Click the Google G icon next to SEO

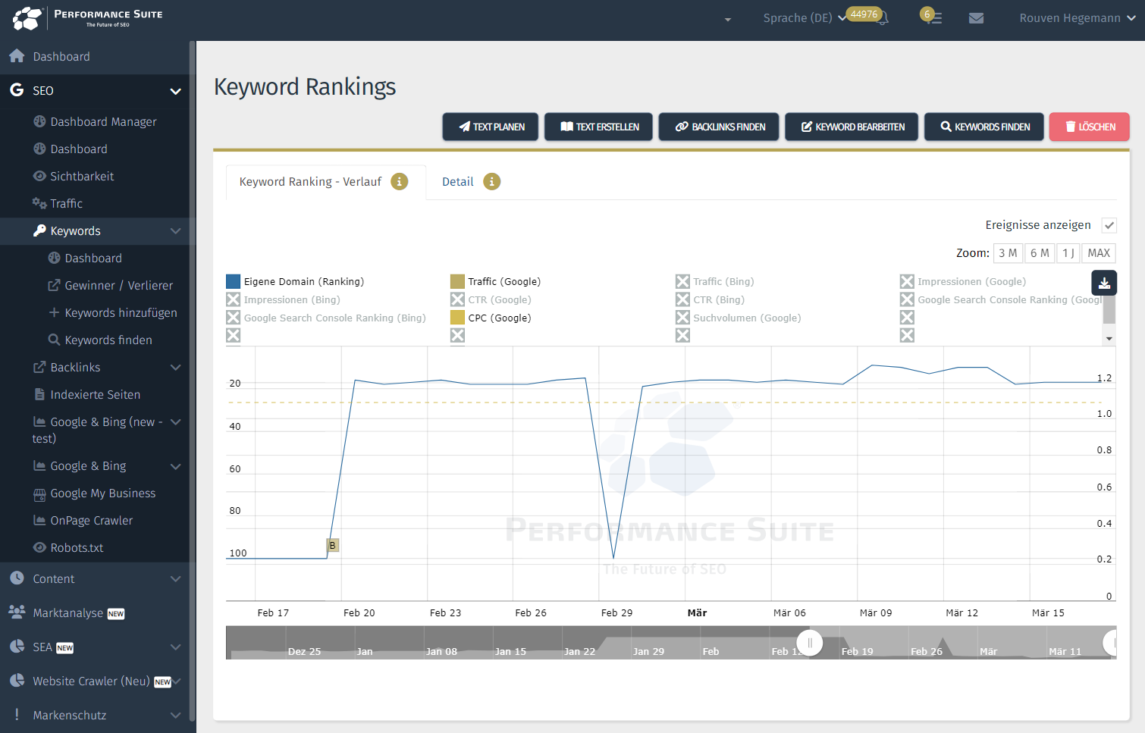tap(17, 90)
